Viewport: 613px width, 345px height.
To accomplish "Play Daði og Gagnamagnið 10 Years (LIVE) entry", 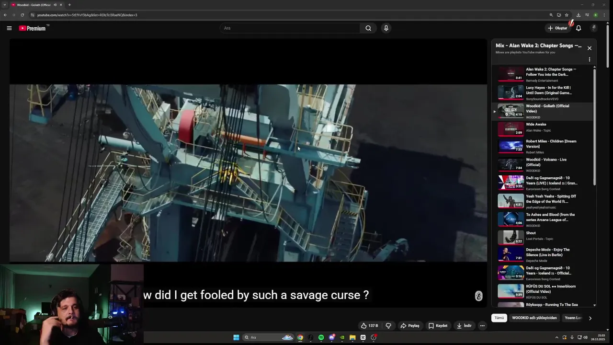I will [x=542, y=183].
